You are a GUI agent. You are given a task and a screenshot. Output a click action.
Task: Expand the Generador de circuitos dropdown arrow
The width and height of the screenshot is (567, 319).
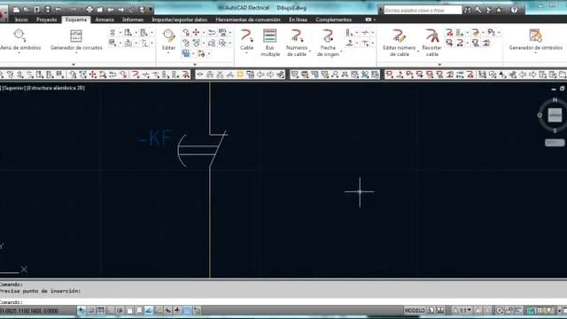coord(76,53)
